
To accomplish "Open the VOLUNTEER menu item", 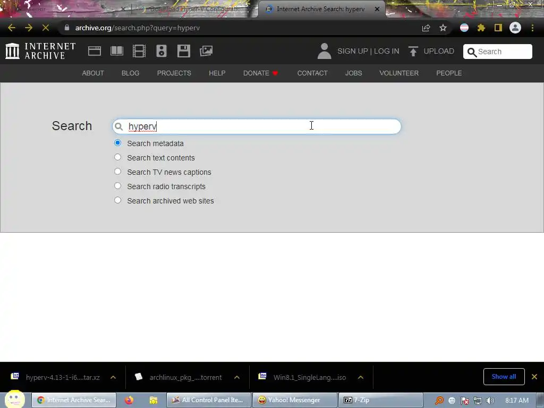I will click(x=399, y=73).
